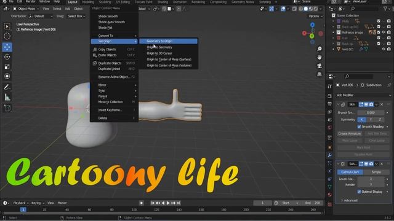Select Catmull-Clark subdivision type
Image resolution: width=394 pixels, height=221 pixels.
coord(350,172)
